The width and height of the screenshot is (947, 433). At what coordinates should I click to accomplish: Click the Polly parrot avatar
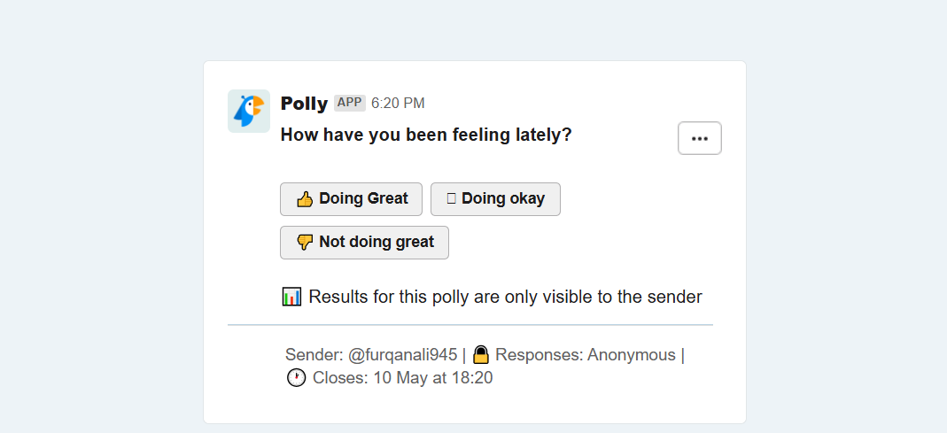click(x=249, y=111)
